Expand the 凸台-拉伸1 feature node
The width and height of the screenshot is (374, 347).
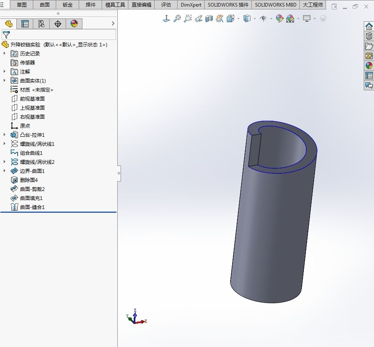[x=5, y=135]
